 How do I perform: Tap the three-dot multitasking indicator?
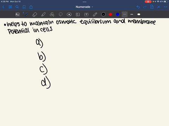(x=84, y=2)
